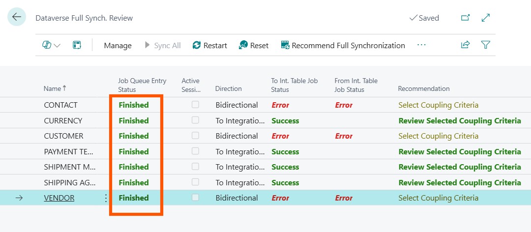This screenshot has width=531, height=232.
Task: Toggle Active Session checkbox for CUSTOMER
Action: coord(196,136)
